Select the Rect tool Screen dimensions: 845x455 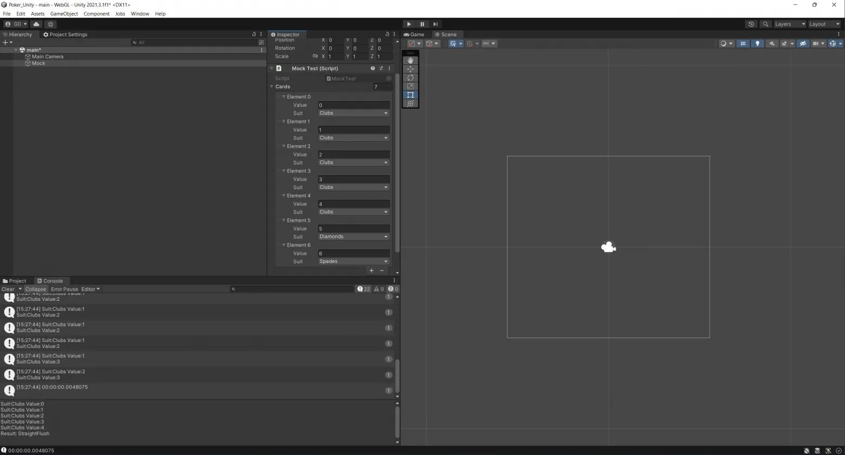411,95
